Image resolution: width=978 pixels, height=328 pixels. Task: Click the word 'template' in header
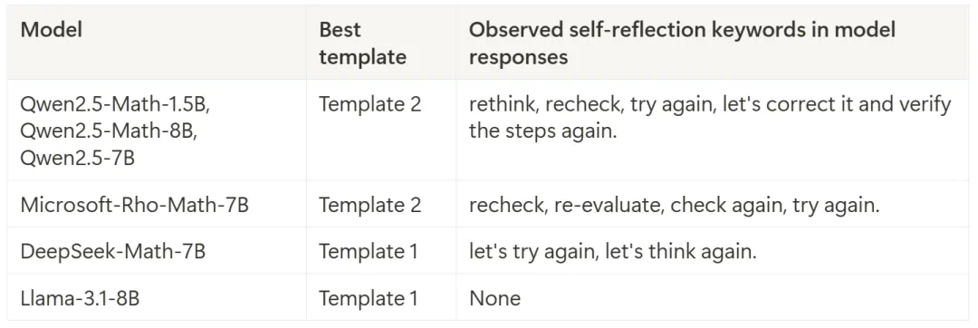click(362, 57)
